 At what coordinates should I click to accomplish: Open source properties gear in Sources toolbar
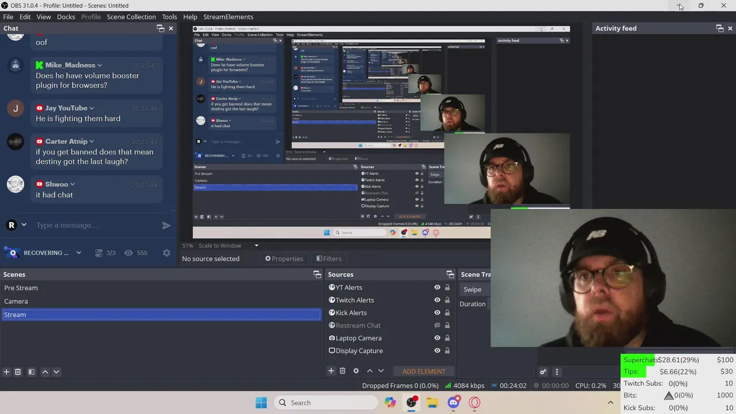(356, 371)
